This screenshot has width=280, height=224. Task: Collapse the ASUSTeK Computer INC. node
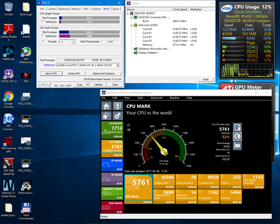(132, 17)
